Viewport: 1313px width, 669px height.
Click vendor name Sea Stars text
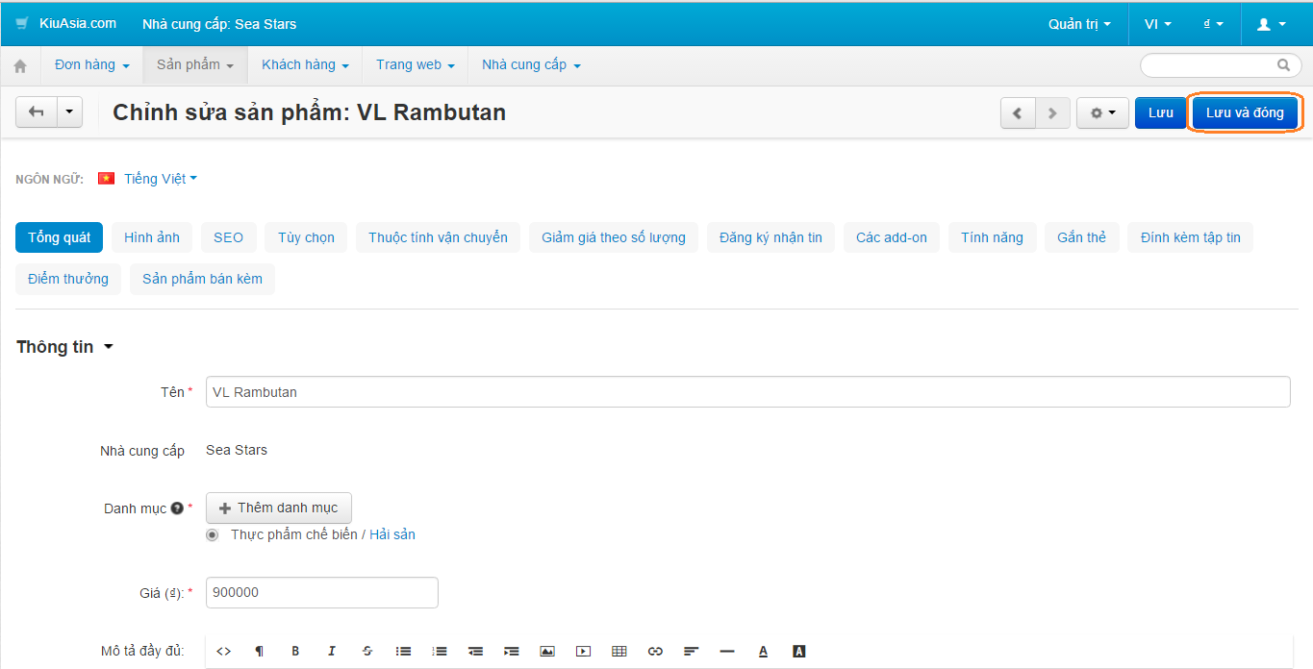(237, 450)
